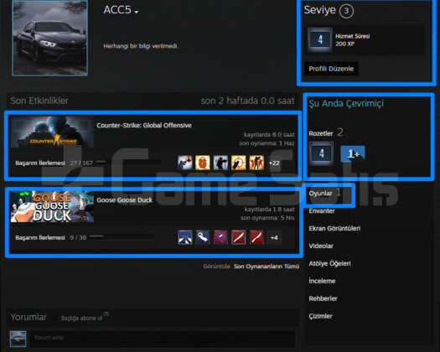Open the Oyunlar games link
The height and width of the screenshot is (352, 440).
pyautogui.click(x=320, y=194)
